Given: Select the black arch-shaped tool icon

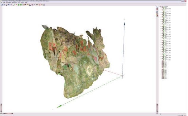Looking at the screenshot, I should coord(25,5).
